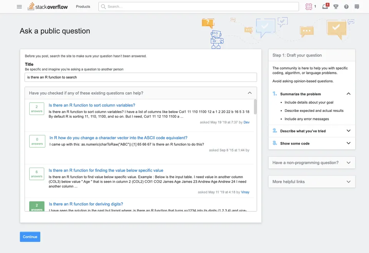Open the ASCII code equivalent question

coord(118,138)
